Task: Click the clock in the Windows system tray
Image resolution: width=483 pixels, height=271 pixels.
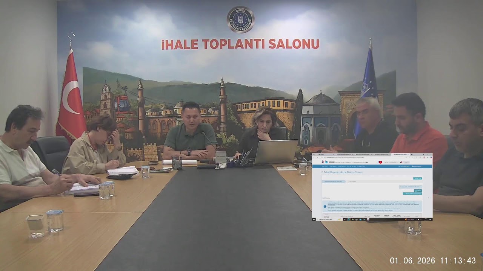Action: [x=426, y=219]
